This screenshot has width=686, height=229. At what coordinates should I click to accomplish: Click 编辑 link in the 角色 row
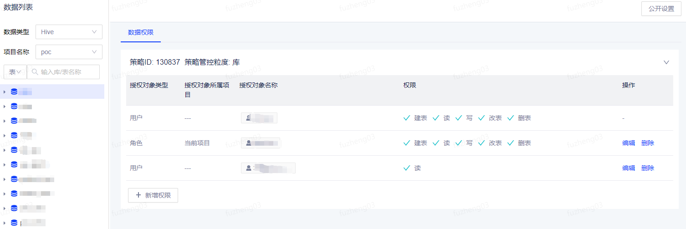pos(629,143)
